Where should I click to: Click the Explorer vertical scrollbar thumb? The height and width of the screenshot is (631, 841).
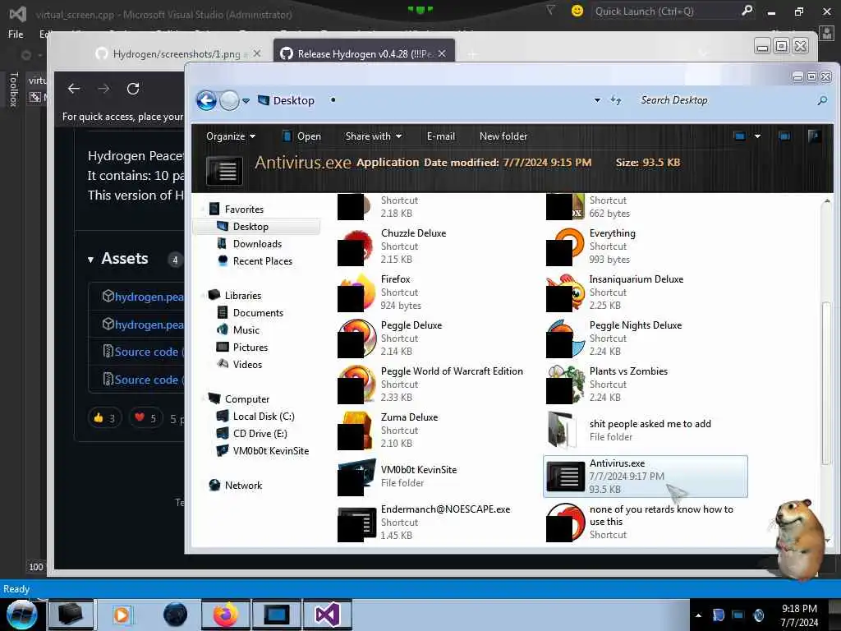click(x=826, y=383)
